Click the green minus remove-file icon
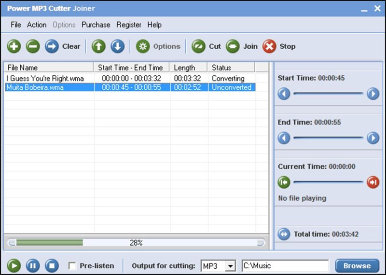386x275 pixels. pos(33,46)
